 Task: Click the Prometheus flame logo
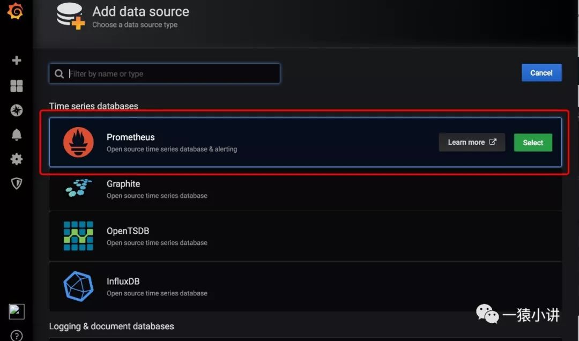pos(78,142)
